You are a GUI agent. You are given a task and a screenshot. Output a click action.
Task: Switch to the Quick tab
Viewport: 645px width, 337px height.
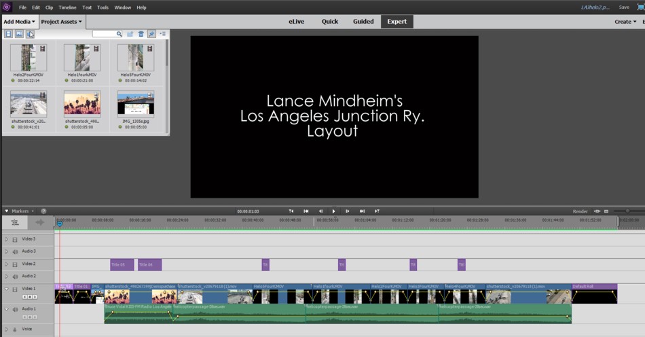pyautogui.click(x=330, y=21)
